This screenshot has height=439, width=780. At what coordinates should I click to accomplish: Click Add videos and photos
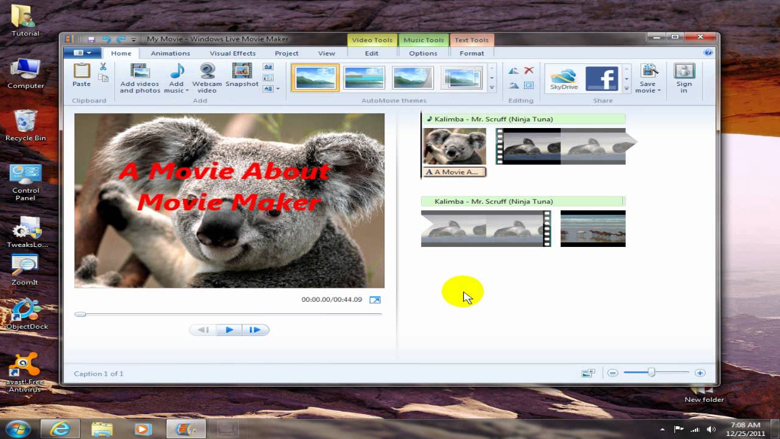(140, 78)
